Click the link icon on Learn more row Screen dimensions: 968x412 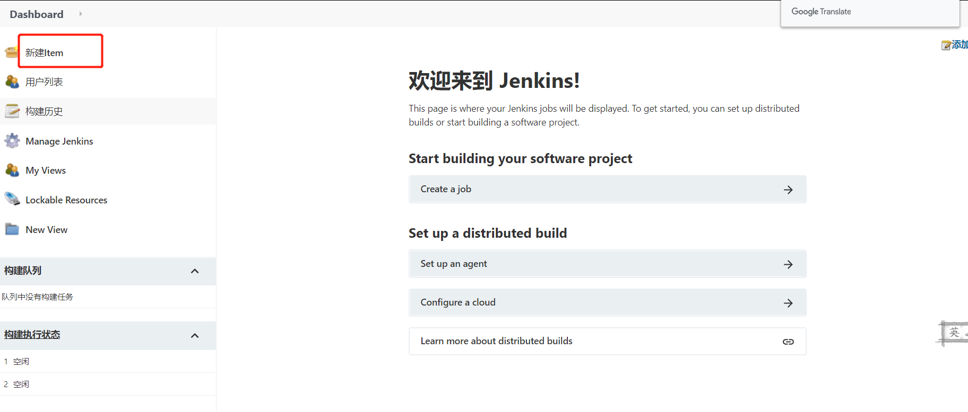788,342
